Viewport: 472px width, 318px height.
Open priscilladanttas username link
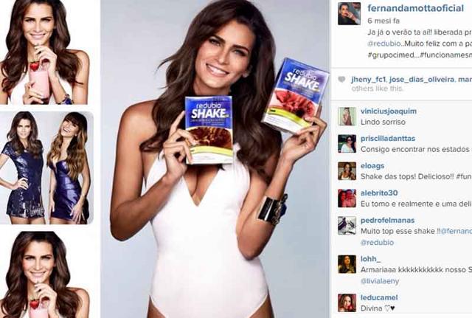tap(388, 139)
